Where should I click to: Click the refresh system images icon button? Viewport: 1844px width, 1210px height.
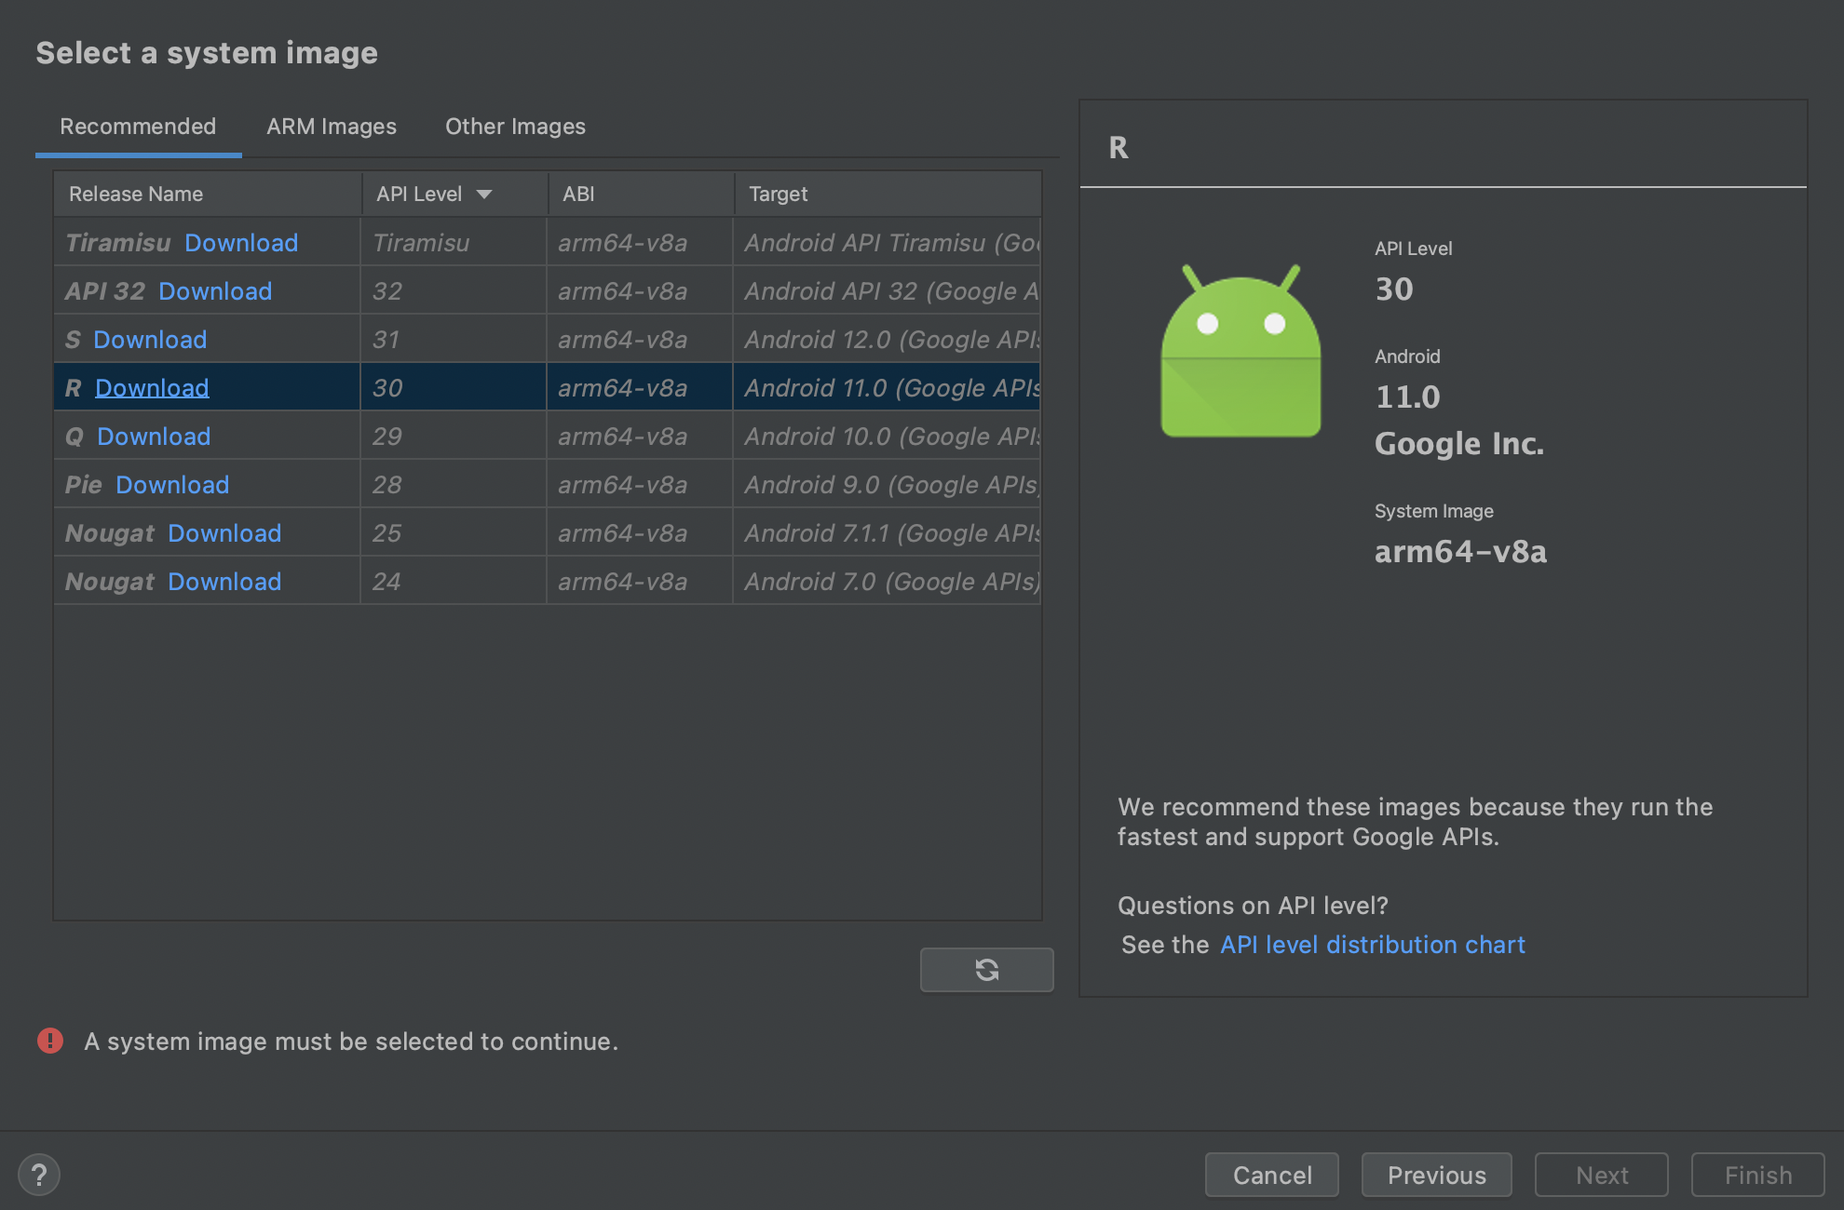coord(986,970)
